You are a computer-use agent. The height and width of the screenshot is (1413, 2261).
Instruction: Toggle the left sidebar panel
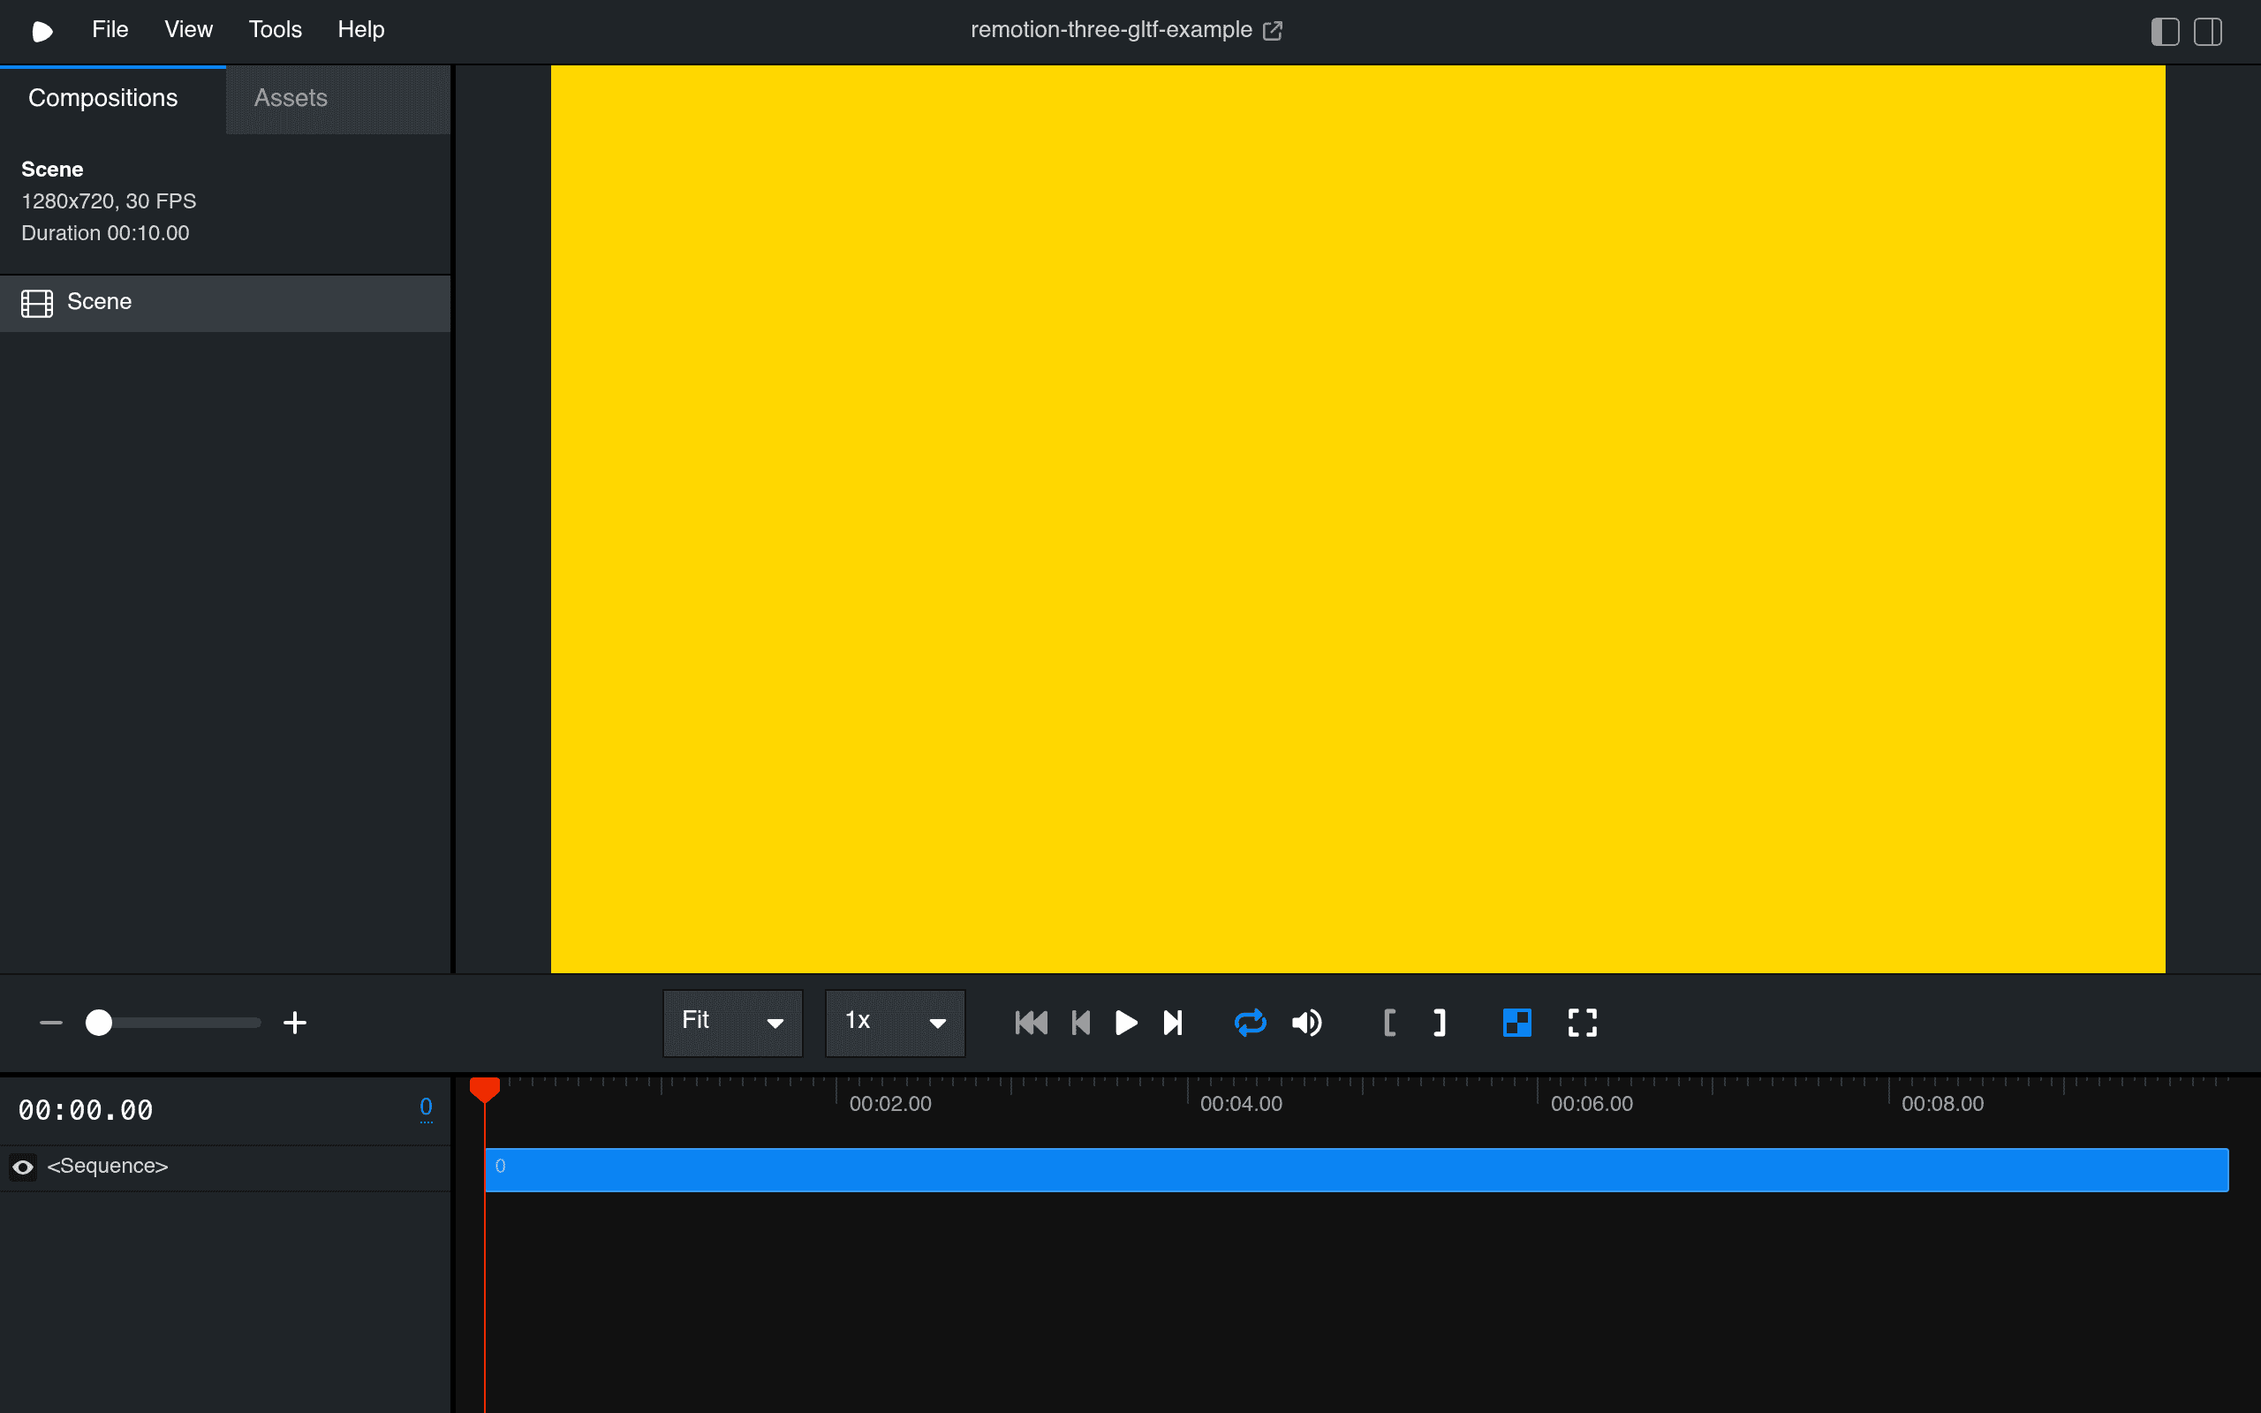[2165, 31]
